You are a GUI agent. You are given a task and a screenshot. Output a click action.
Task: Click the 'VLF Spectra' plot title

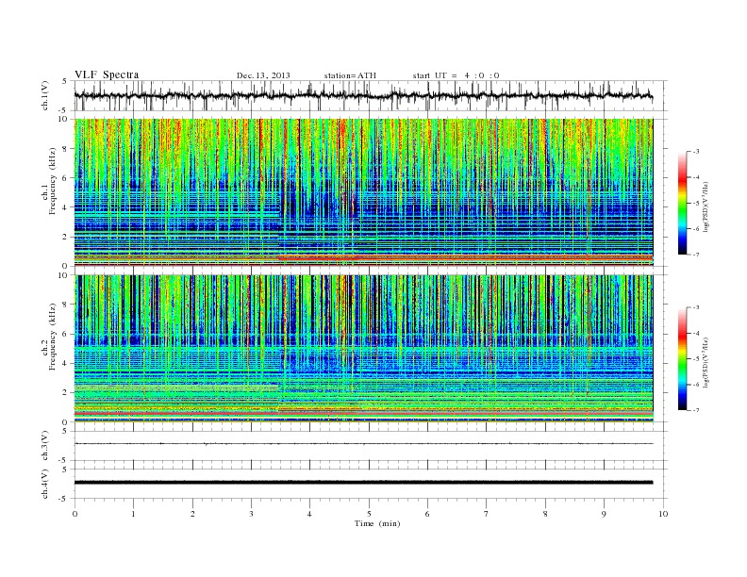107,74
